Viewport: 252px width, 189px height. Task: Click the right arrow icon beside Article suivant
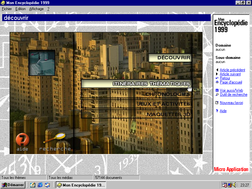point(217,74)
